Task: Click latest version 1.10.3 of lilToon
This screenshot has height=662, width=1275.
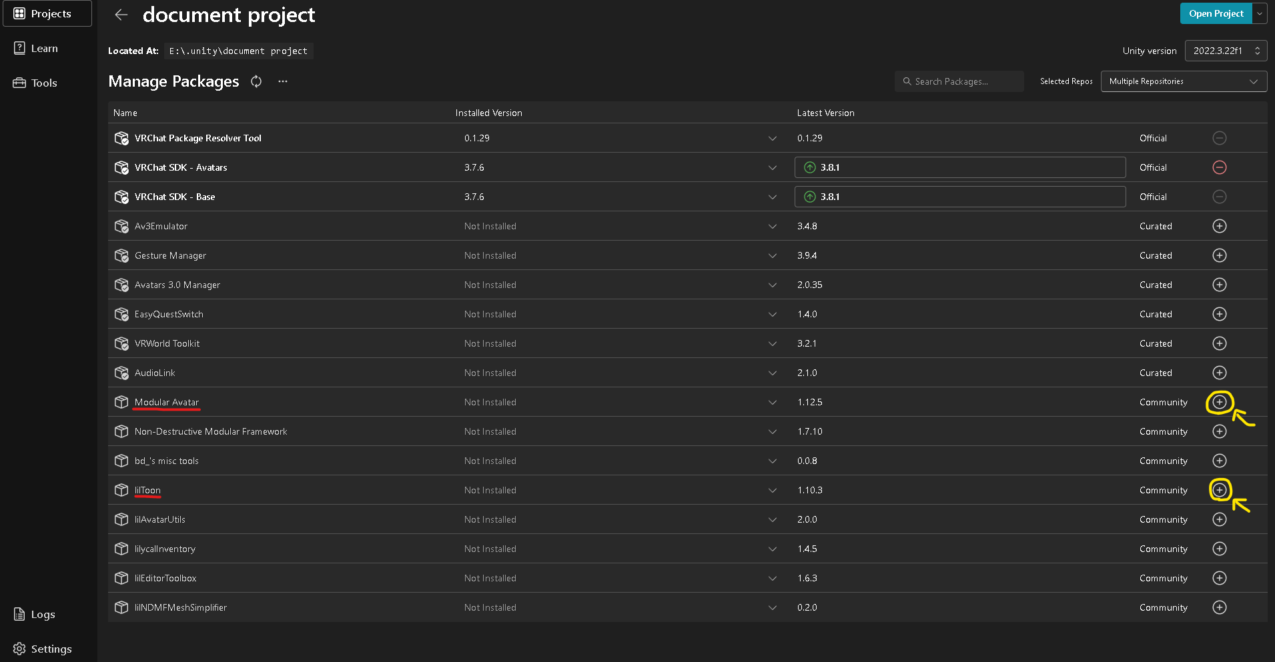Action: (810, 490)
